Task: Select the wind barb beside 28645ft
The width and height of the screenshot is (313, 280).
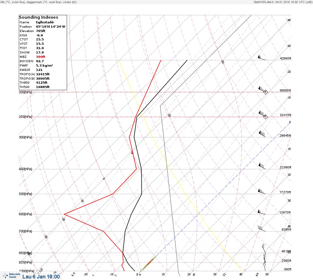Action: click(x=262, y=134)
